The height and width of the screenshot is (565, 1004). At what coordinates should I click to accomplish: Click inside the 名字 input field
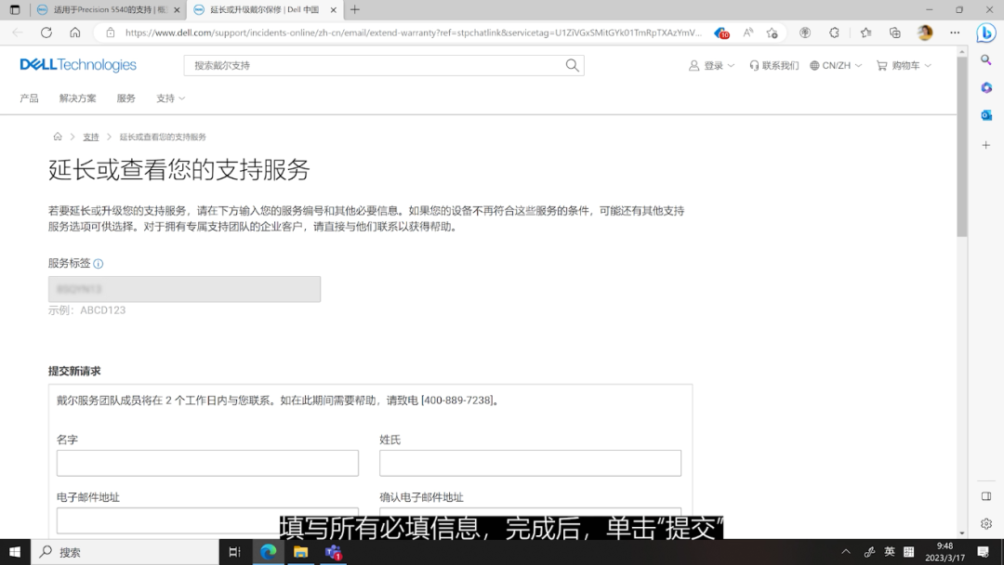pyautogui.click(x=206, y=462)
